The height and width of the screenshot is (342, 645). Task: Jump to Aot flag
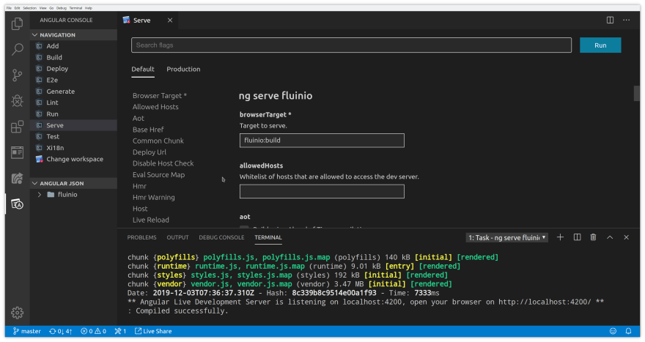[139, 119]
